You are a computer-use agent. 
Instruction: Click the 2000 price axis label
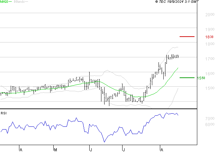210,15
